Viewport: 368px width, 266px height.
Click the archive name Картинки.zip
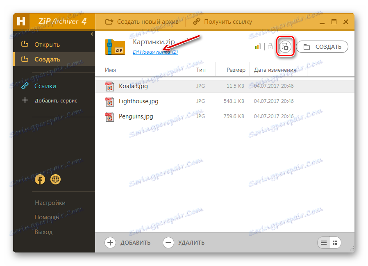point(154,42)
